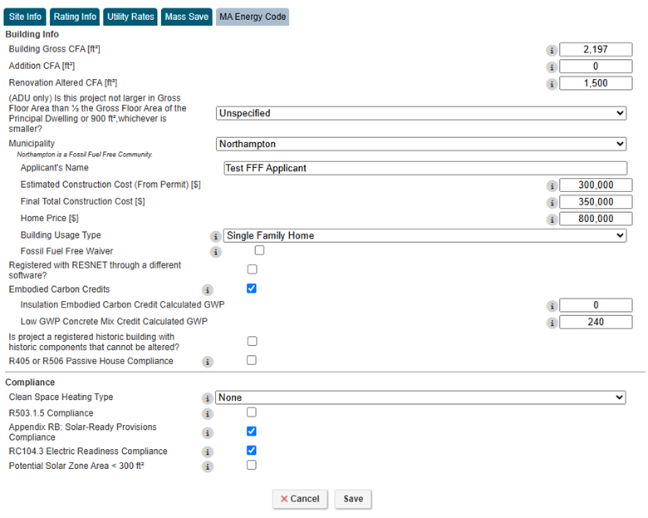
Task: Show info for Clean Space Heating Type
Action: pos(208,398)
